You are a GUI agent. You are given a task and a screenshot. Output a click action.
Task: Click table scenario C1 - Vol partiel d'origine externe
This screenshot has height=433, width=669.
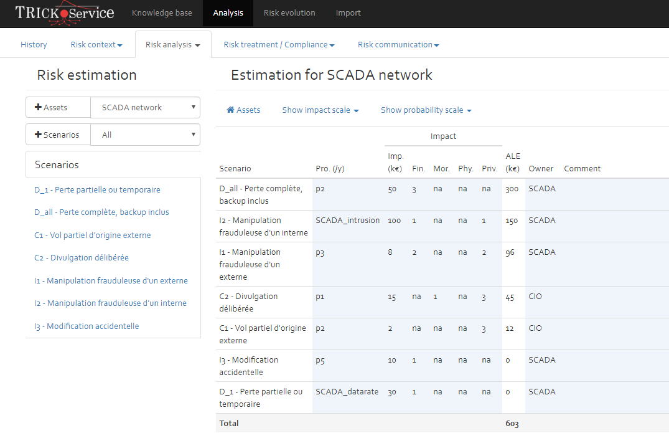coord(263,335)
